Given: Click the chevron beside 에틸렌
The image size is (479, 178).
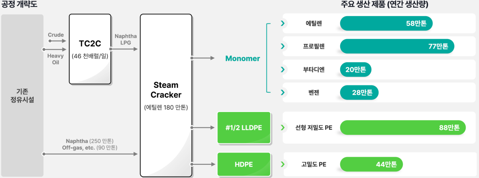Looking at the screenshot, I should click(283, 23).
